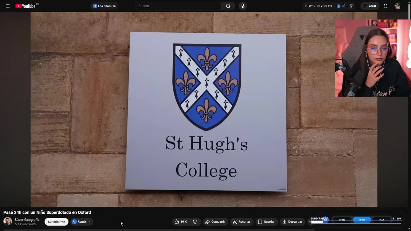Open the Súper Geografía channel avatar
This screenshot has width=411, height=231.
point(8,221)
